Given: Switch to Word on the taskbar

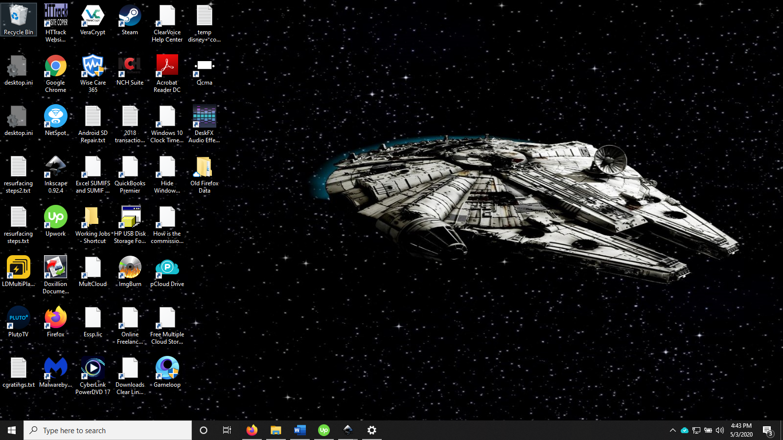Looking at the screenshot, I should 300,430.
